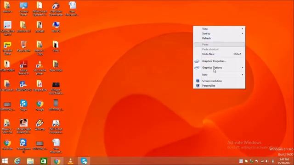Open the network signal tray icon
The width and height of the screenshot is (294, 165).
coord(262,161)
